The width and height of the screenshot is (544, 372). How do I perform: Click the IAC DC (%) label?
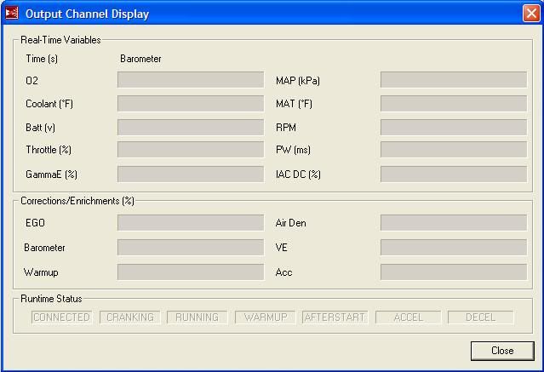298,175
